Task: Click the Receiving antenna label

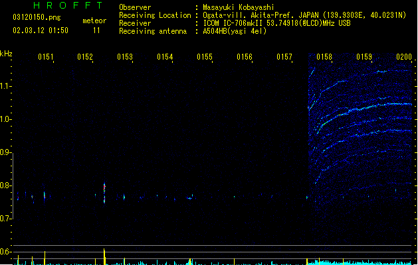Action: click(153, 31)
